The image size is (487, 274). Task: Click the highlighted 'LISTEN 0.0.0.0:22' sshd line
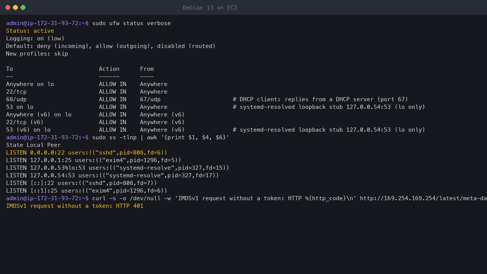[x=87, y=153]
